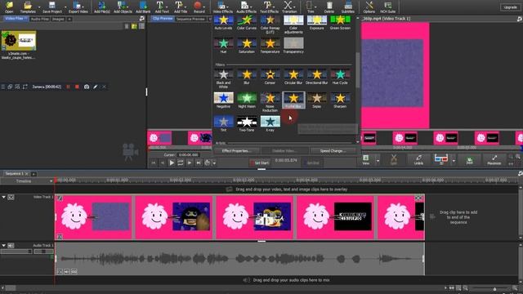Open the Text Effects tool
Image resolution: width=523 pixels, height=294 pixels.
pos(269,7)
